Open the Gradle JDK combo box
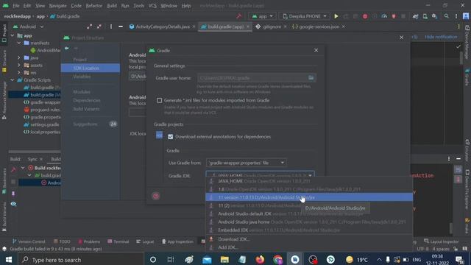This screenshot has width=471, height=265. tap(260, 174)
